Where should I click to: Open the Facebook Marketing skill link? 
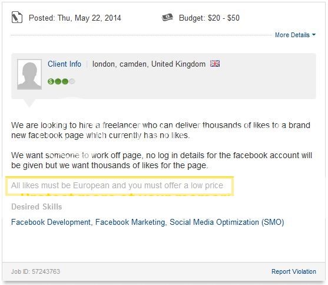130,222
